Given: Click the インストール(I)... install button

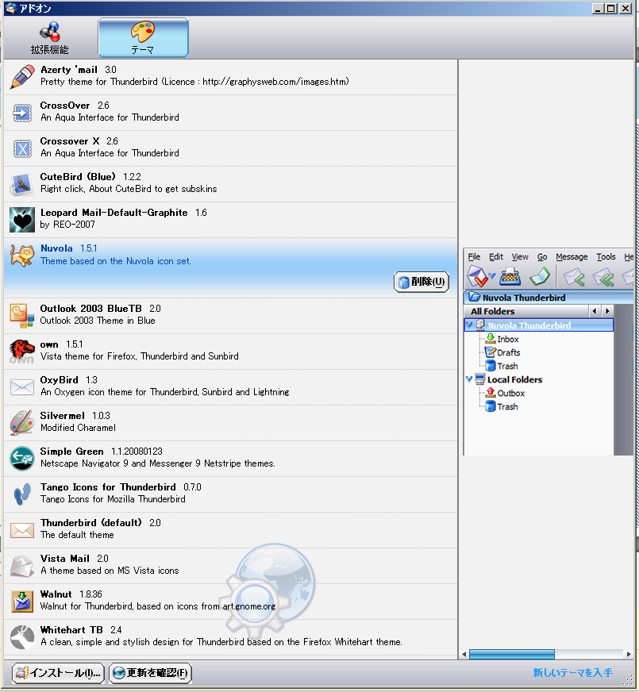Looking at the screenshot, I should pos(58,673).
